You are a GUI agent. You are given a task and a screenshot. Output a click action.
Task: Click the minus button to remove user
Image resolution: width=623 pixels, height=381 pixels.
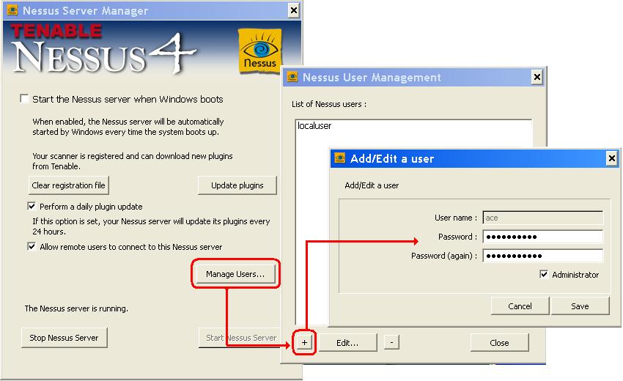coord(391,342)
